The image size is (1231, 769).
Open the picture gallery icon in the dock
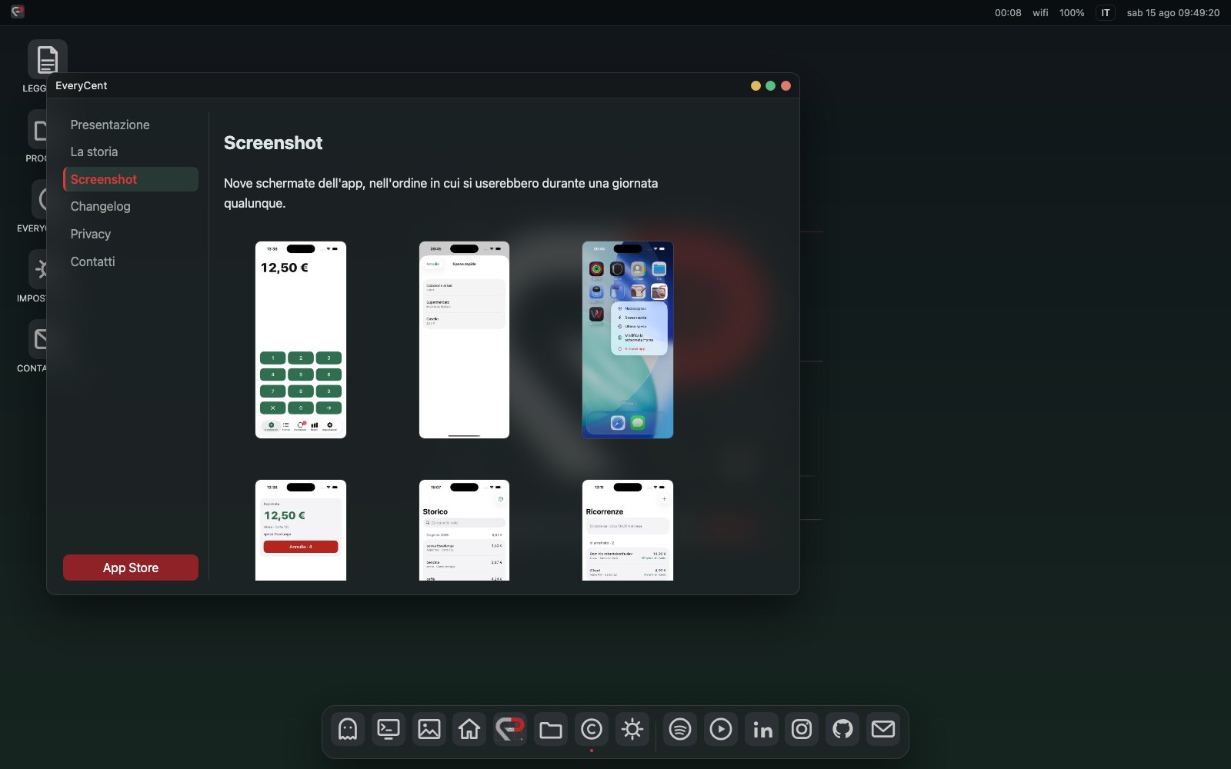pos(429,729)
